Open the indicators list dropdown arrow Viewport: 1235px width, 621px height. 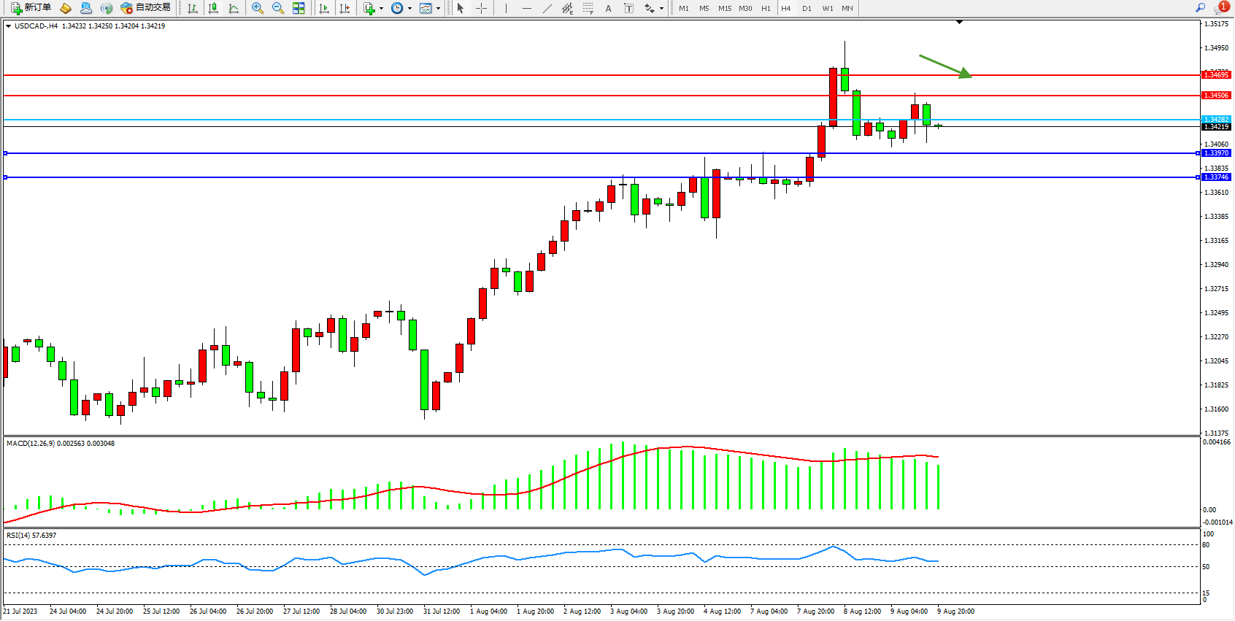point(381,9)
